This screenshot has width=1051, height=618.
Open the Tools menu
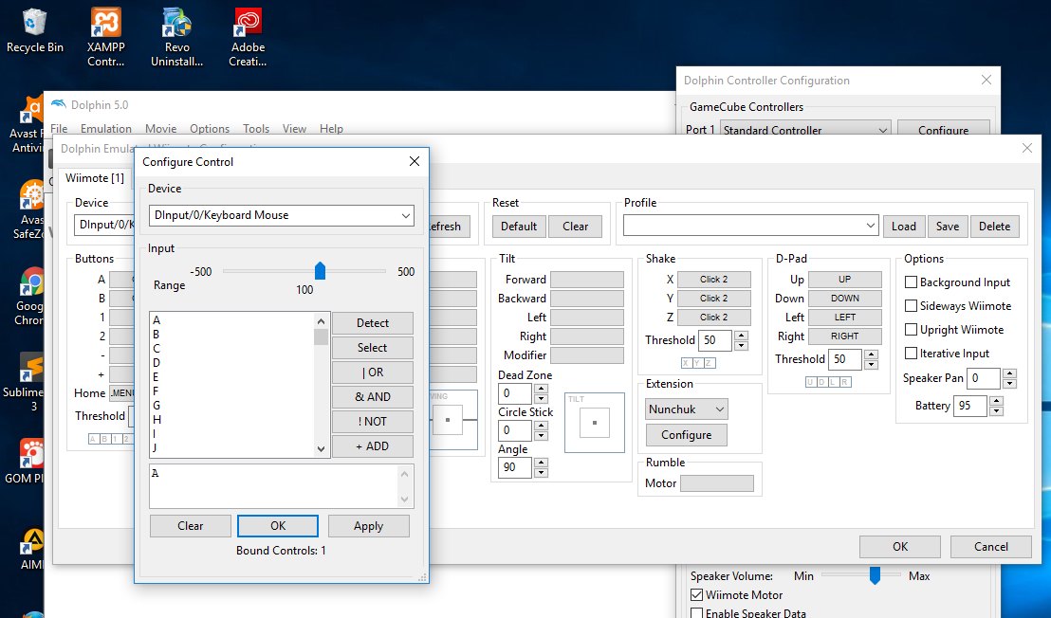256,129
